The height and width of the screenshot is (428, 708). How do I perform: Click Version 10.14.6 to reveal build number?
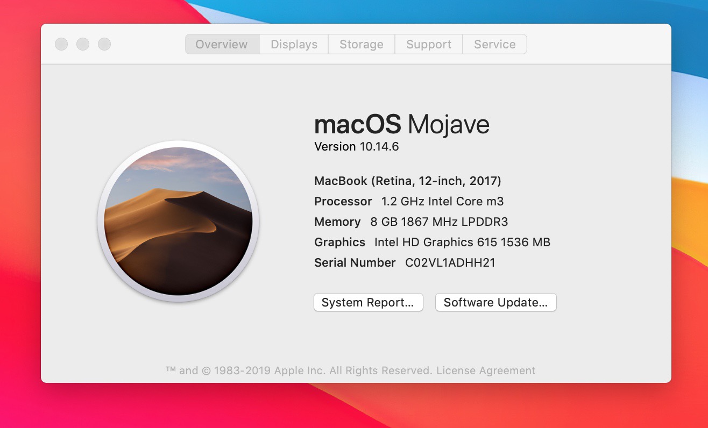coord(356,147)
